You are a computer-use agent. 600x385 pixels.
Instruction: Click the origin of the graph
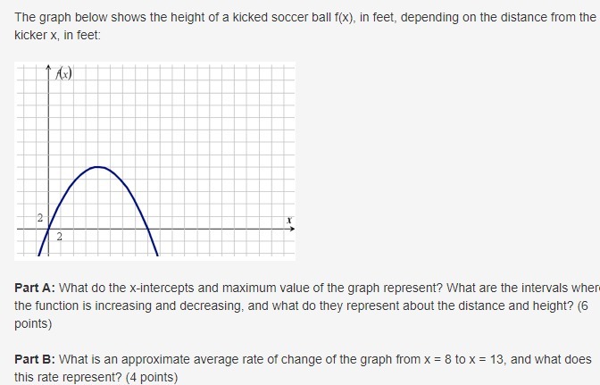click(48, 229)
